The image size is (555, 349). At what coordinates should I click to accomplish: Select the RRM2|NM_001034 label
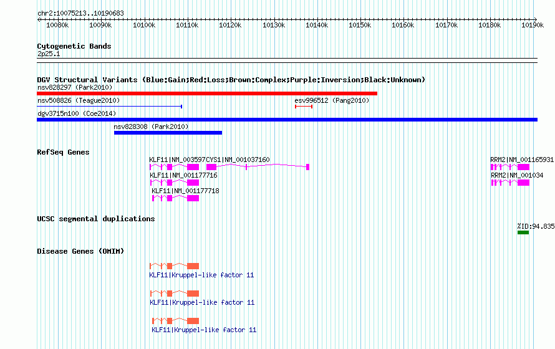point(517,175)
